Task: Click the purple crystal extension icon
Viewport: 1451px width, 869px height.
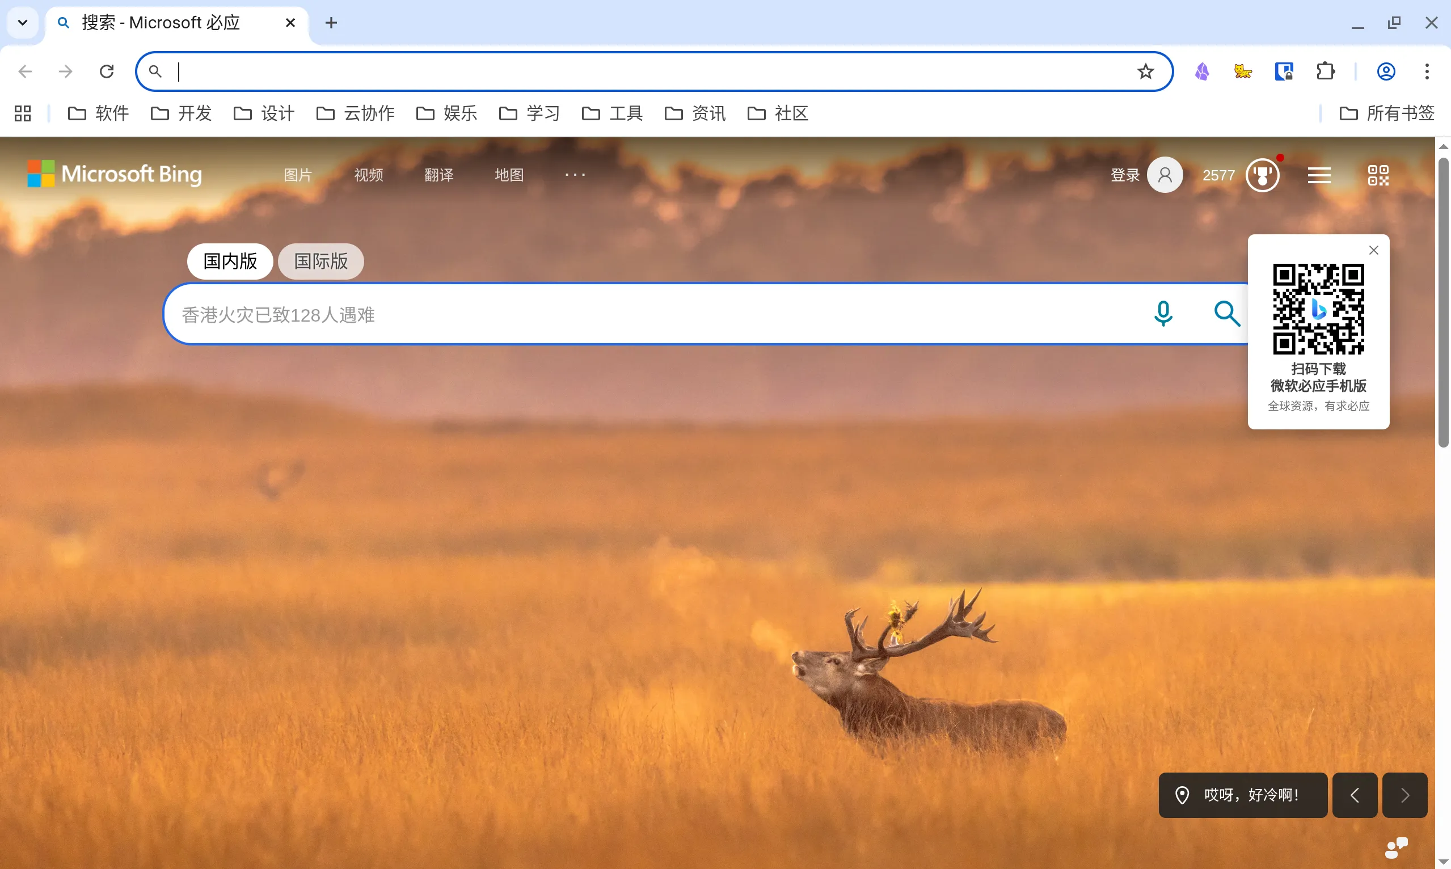Action: pyautogui.click(x=1201, y=71)
